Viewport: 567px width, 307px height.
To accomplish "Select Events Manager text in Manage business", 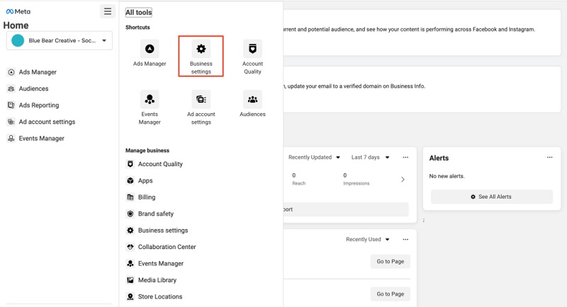I will (161, 264).
